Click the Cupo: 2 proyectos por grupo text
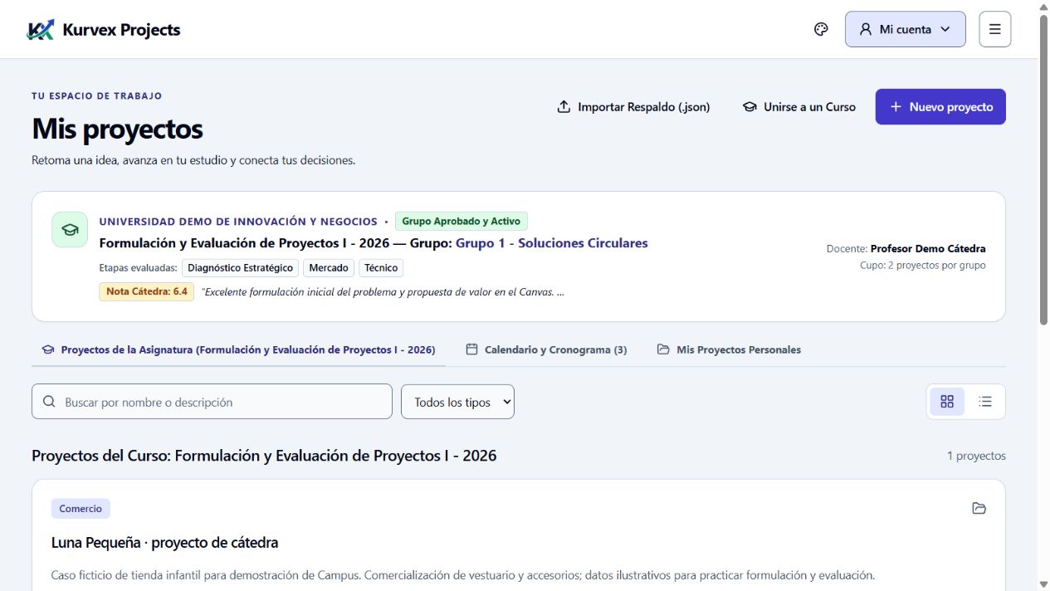1050x591 pixels. click(923, 266)
